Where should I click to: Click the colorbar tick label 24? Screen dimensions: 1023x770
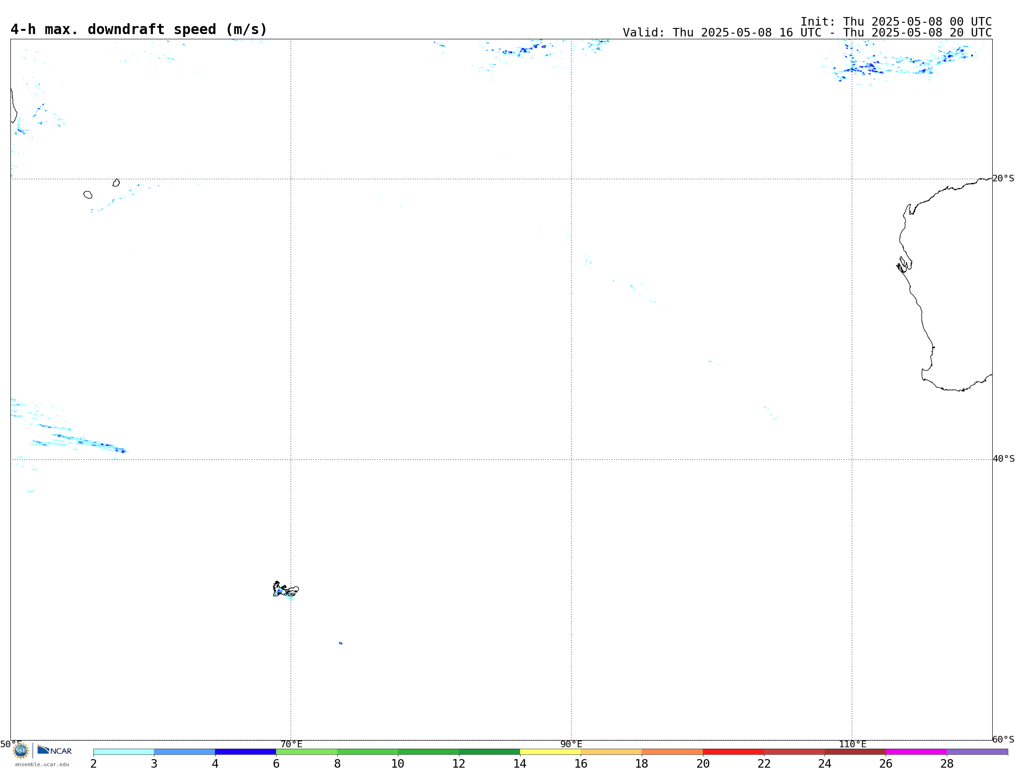[825, 764]
